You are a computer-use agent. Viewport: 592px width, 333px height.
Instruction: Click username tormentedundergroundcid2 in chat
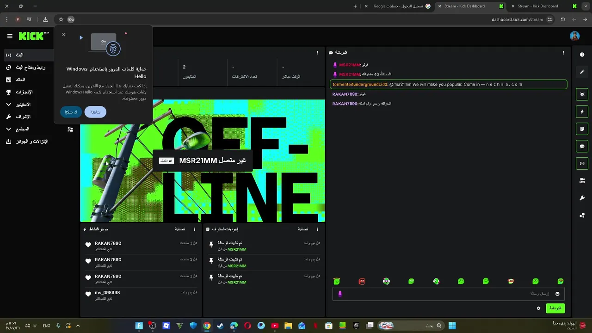pyautogui.click(x=360, y=85)
